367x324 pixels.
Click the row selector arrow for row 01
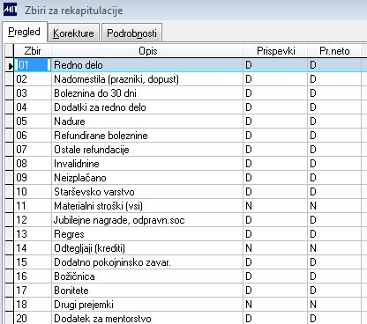point(10,65)
